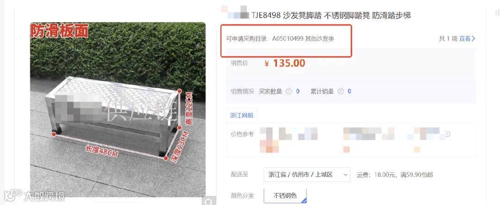Open the 配送至 region dropdown

307,175
